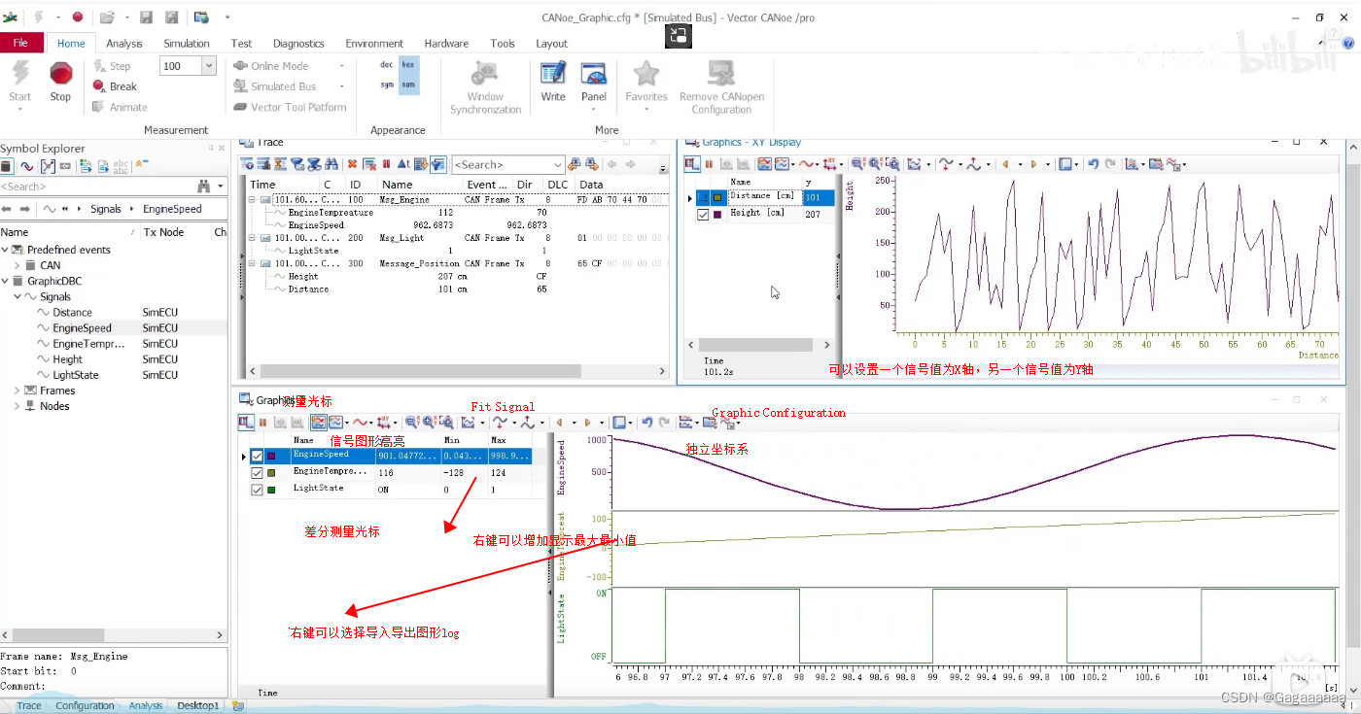Toggle highlighted signal-graph mode icon in Graphics toolbar
This screenshot has height=714, width=1361.
click(x=319, y=423)
